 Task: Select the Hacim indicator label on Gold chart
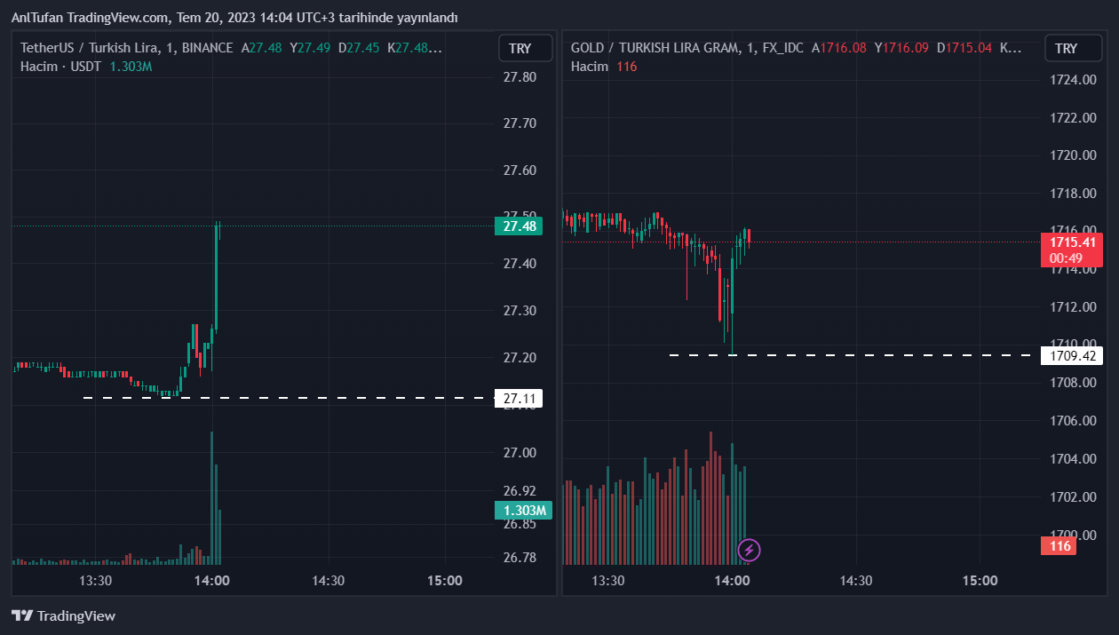[x=590, y=67]
